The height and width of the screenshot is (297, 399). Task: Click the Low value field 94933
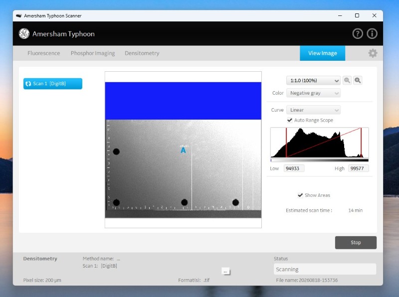click(294, 168)
